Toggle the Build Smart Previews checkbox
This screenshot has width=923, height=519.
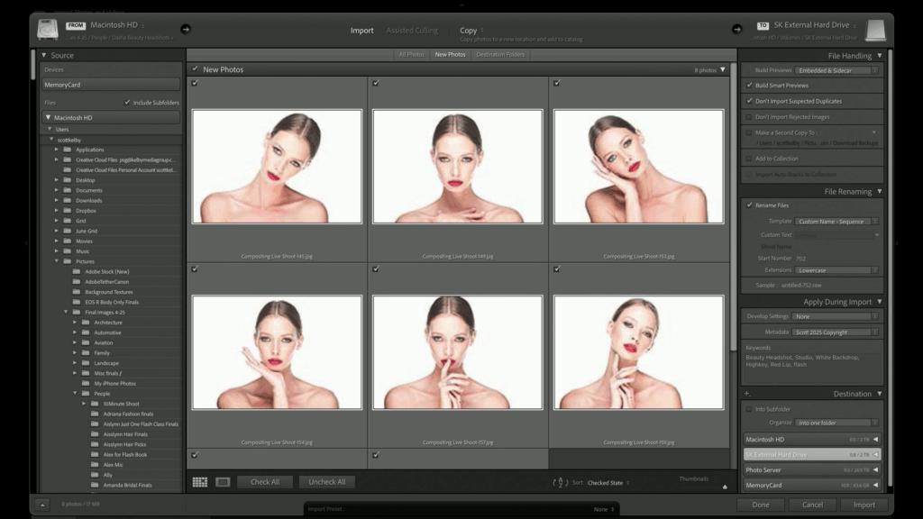(x=749, y=86)
